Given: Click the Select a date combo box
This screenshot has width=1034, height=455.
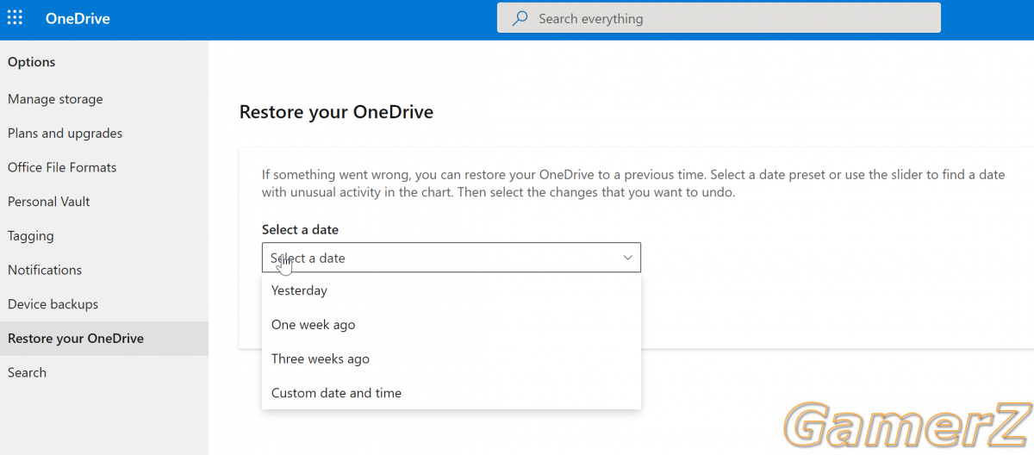Looking at the screenshot, I should point(452,258).
